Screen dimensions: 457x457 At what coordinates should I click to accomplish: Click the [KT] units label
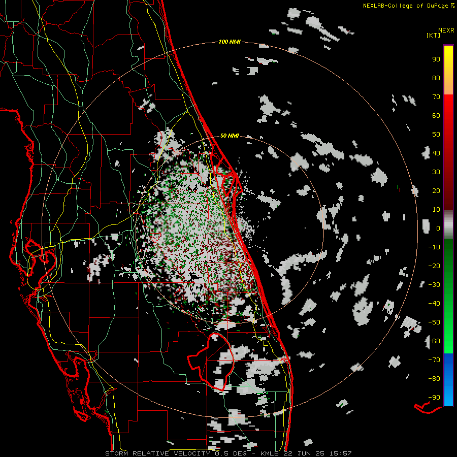coord(434,35)
